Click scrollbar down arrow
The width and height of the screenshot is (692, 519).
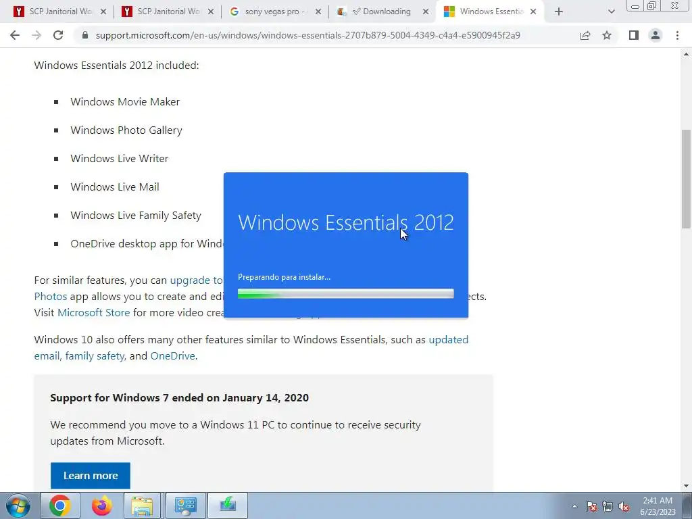coord(686,486)
